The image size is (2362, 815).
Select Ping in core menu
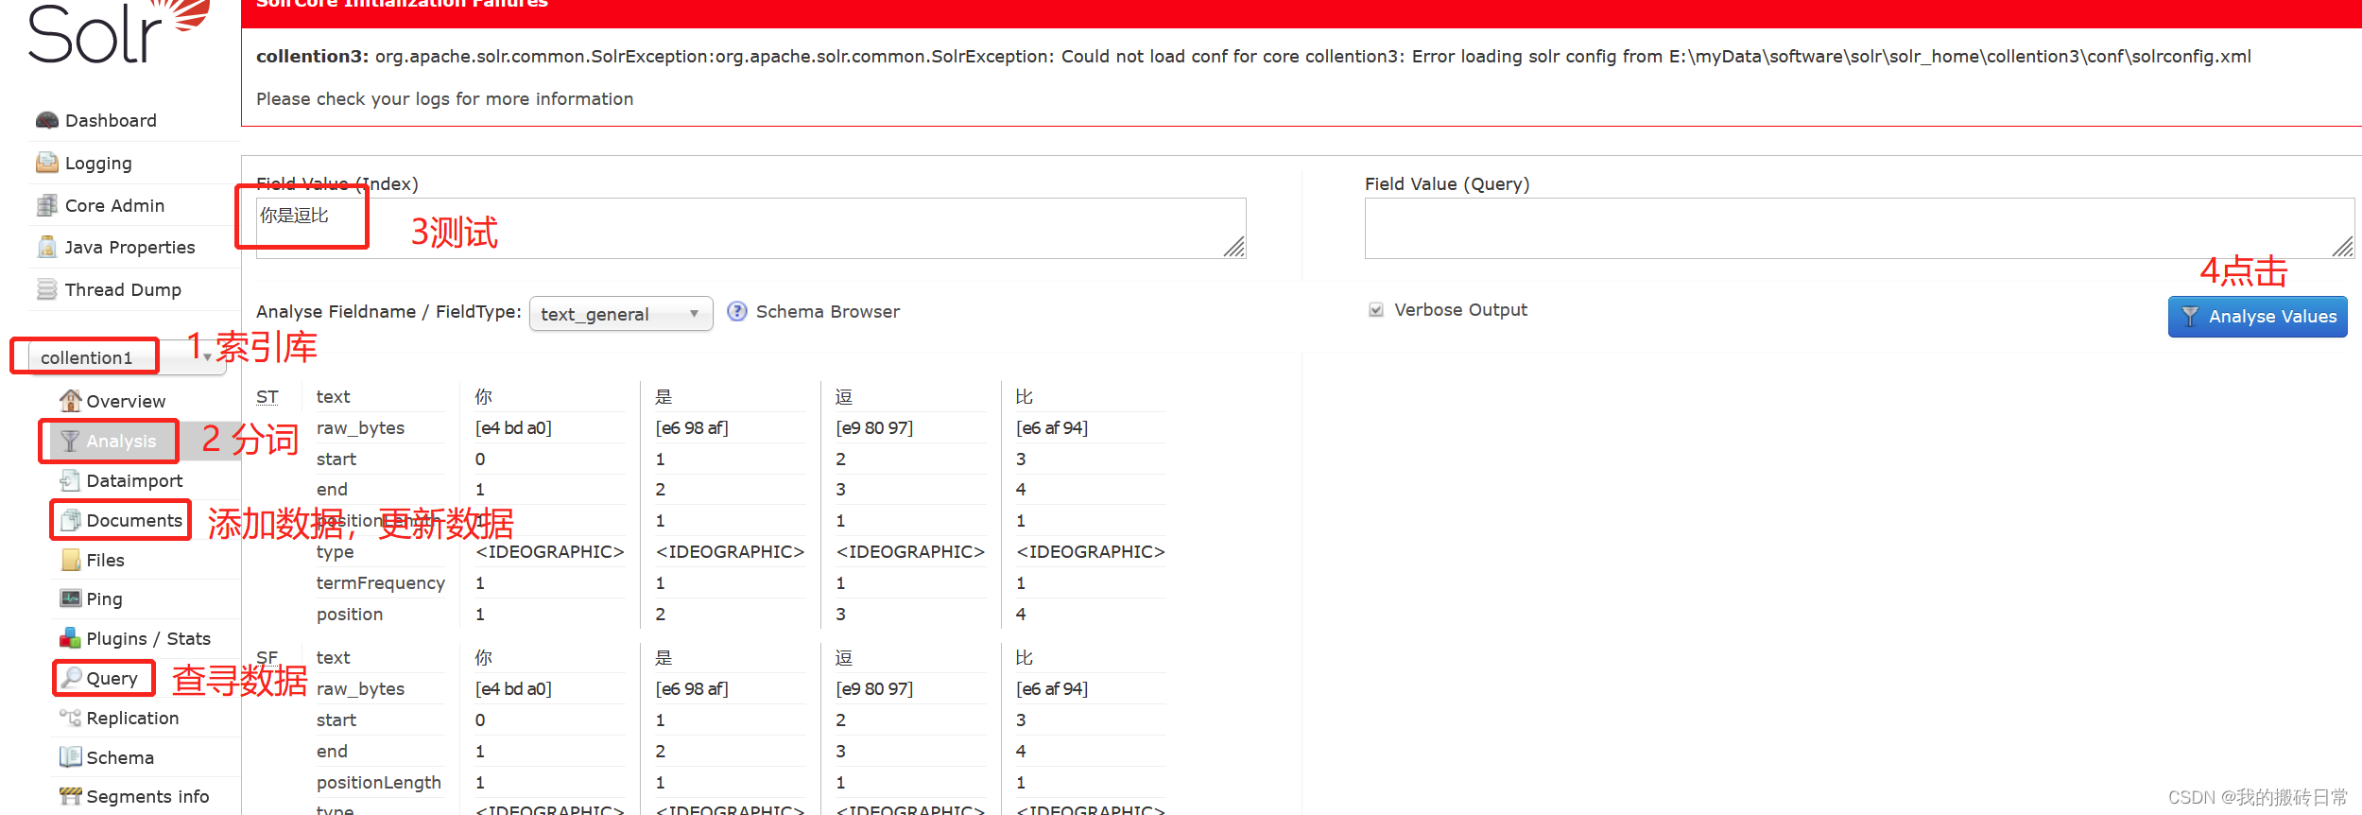point(104,598)
